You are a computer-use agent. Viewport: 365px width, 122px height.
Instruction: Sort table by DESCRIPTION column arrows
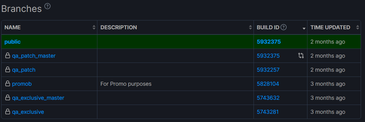(x=250, y=27)
